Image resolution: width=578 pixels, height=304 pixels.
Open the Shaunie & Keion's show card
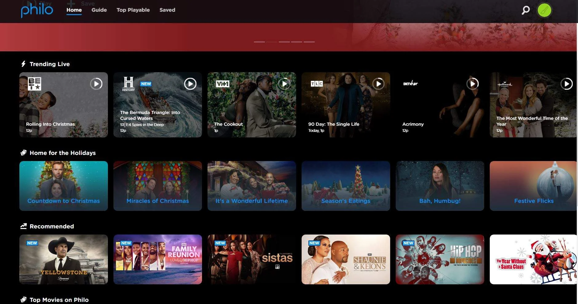(346, 259)
